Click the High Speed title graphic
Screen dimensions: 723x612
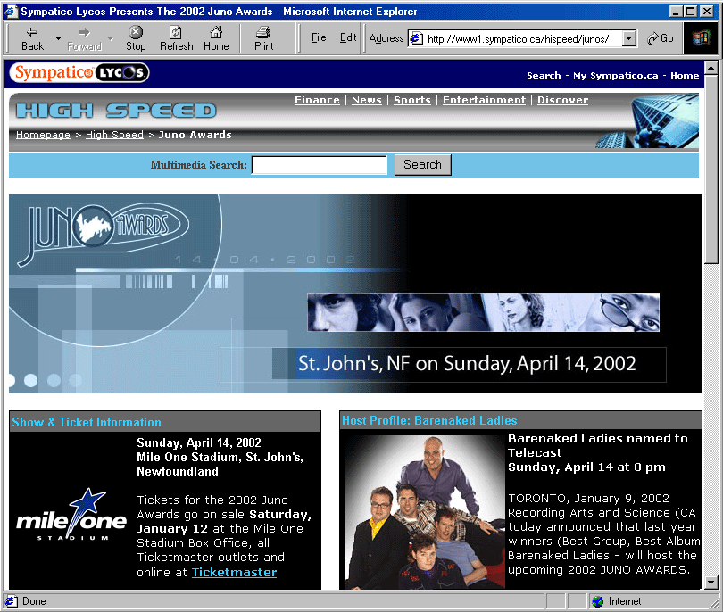click(x=116, y=111)
